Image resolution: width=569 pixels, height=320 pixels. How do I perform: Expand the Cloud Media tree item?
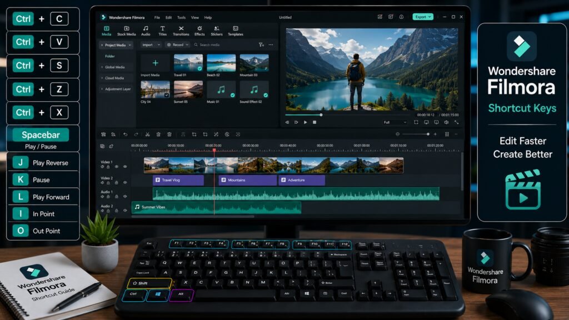(102, 78)
